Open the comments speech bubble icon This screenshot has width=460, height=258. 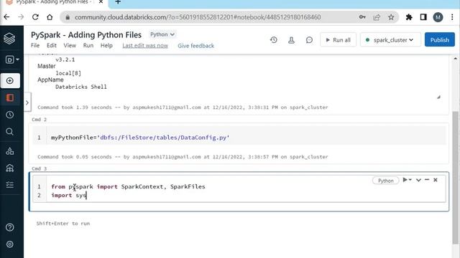(309, 40)
